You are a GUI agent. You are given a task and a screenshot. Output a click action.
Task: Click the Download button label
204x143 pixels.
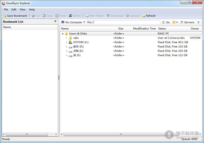[117, 16]
